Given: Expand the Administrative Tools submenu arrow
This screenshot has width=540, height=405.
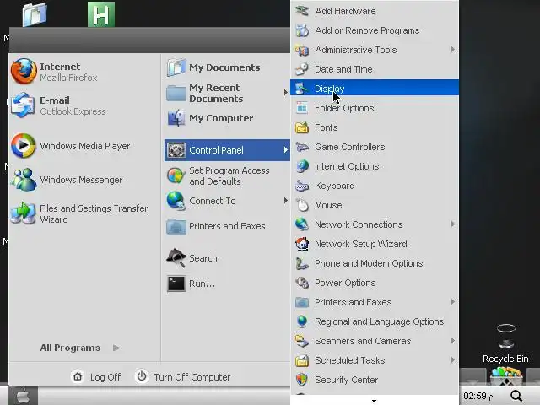Looking at the screenshot, I should [453, 50].
